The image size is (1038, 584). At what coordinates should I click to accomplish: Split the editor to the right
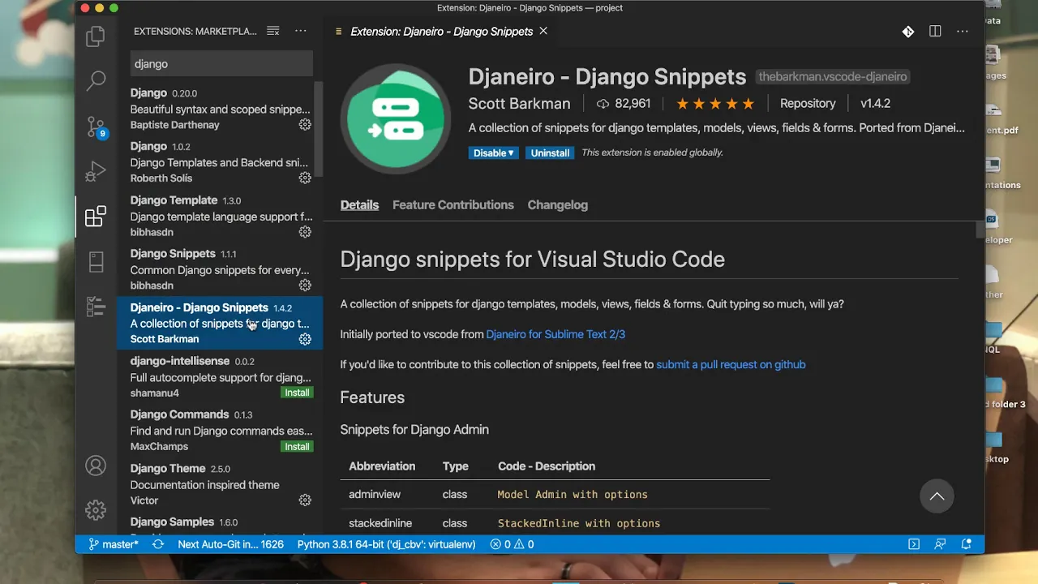[x=935, y=32]
